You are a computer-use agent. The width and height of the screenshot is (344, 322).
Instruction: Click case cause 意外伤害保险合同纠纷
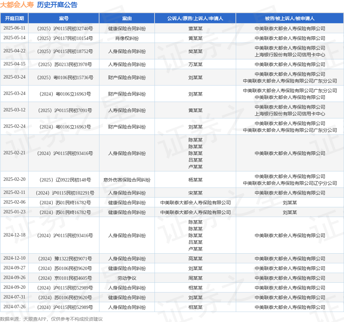pyautogui.click(x=127, y=180)
